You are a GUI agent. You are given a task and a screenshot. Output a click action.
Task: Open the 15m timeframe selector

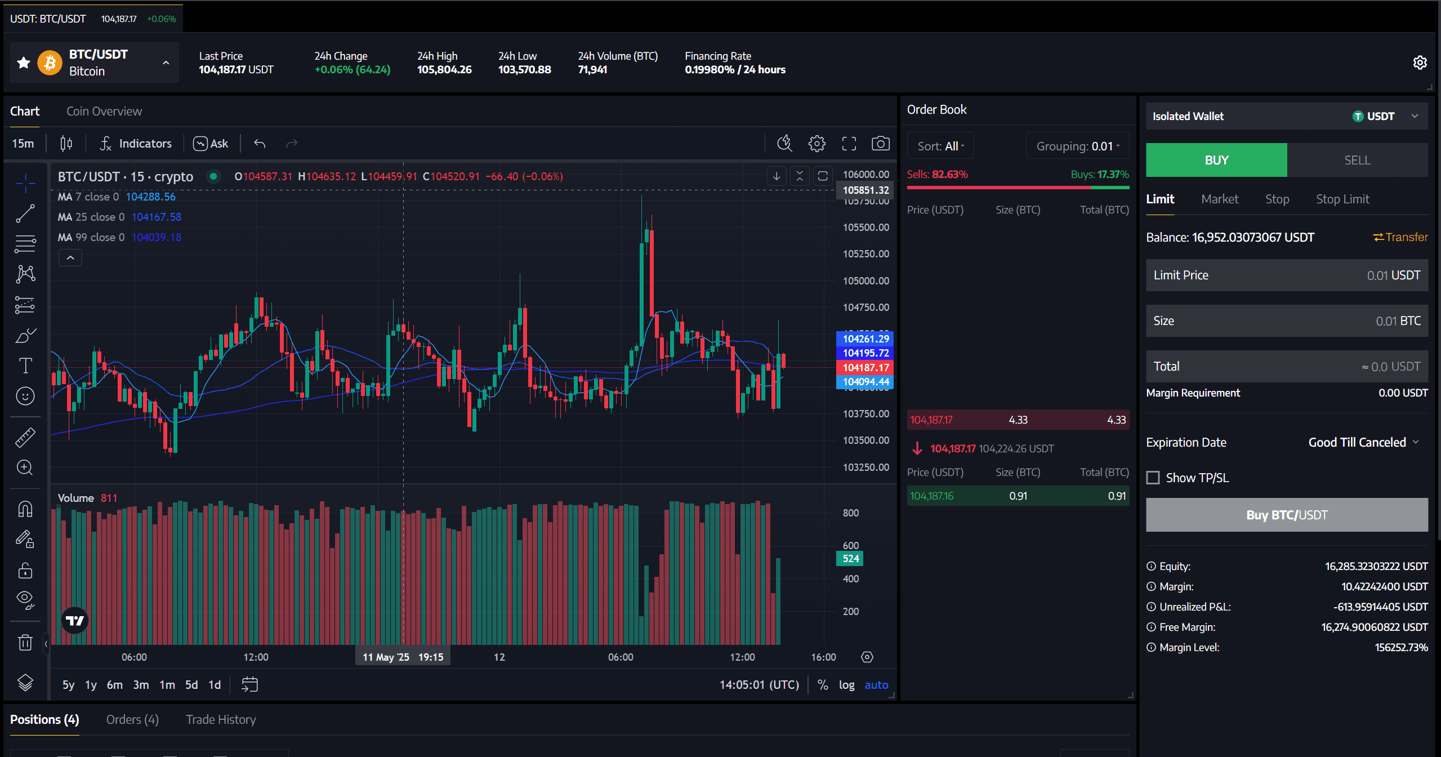click(23, 144)
